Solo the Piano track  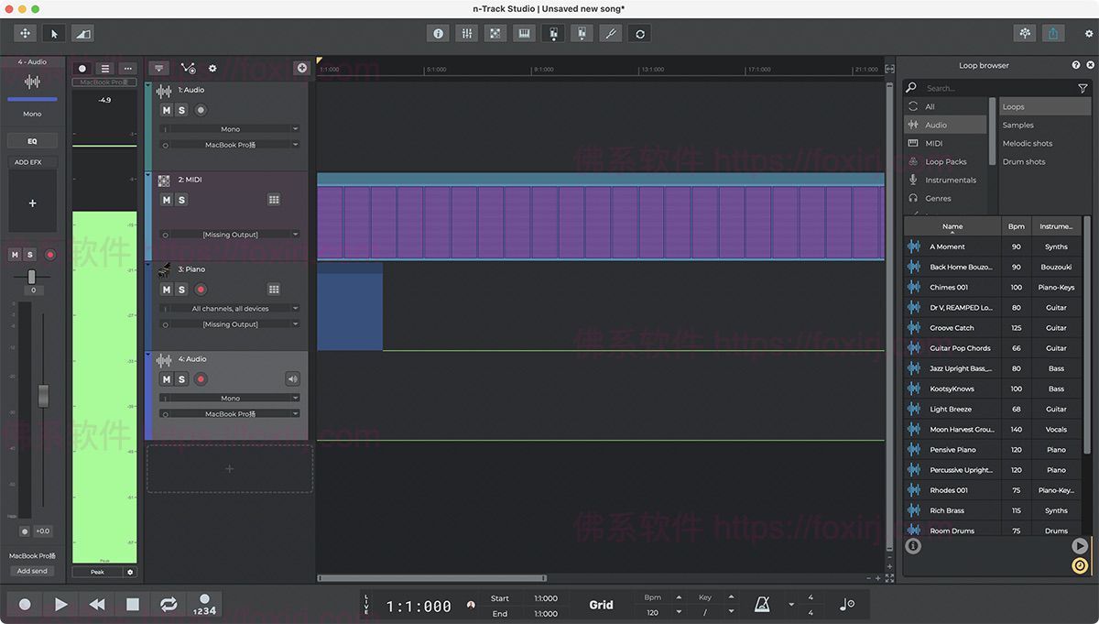coord(183,289)
